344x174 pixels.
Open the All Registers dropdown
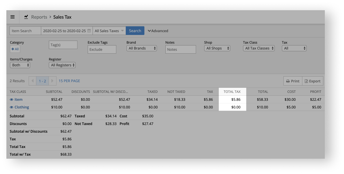pyautogui.click(x=62, y=65)
